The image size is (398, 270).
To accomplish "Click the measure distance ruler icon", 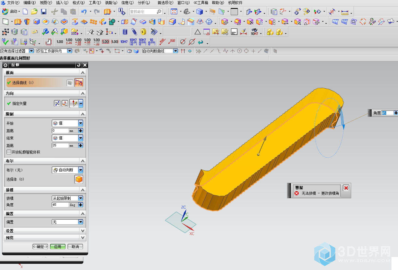I will tap(345, 12).
